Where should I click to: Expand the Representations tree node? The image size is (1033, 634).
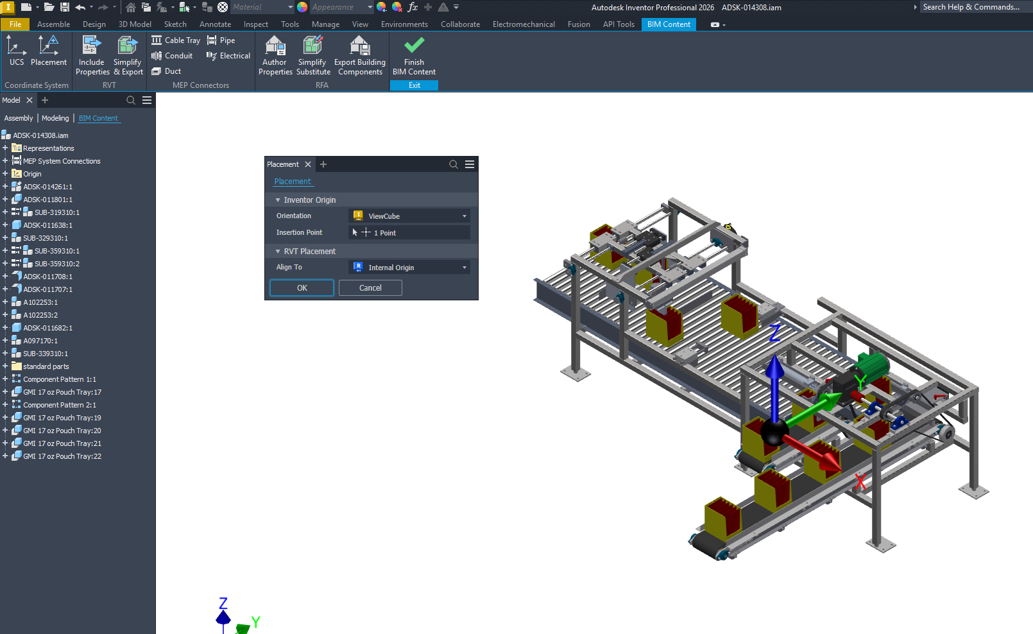point(5,148)
